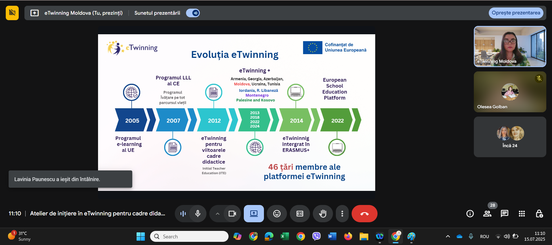This screenshot has width=552, height=245.
Task: Toggle the camera on or off
Action: click(x=232, y=214)
